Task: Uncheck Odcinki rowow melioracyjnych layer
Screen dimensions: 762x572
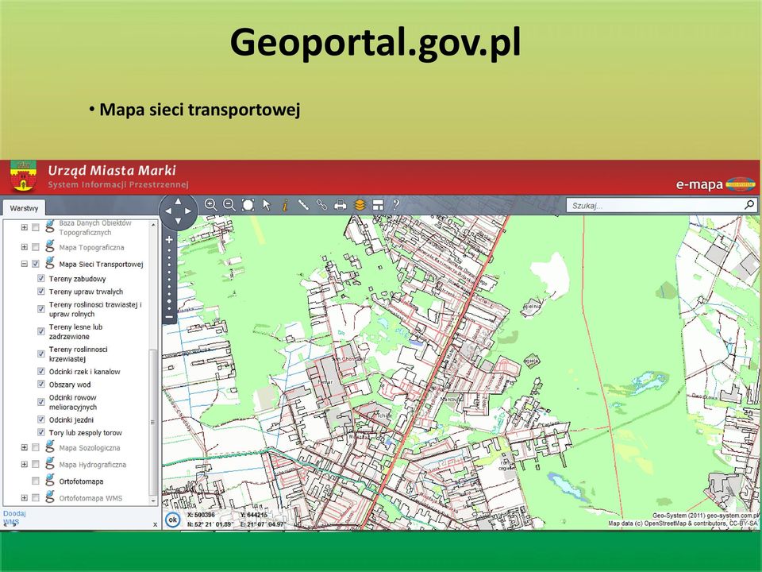Action: [x=41, y=402]
